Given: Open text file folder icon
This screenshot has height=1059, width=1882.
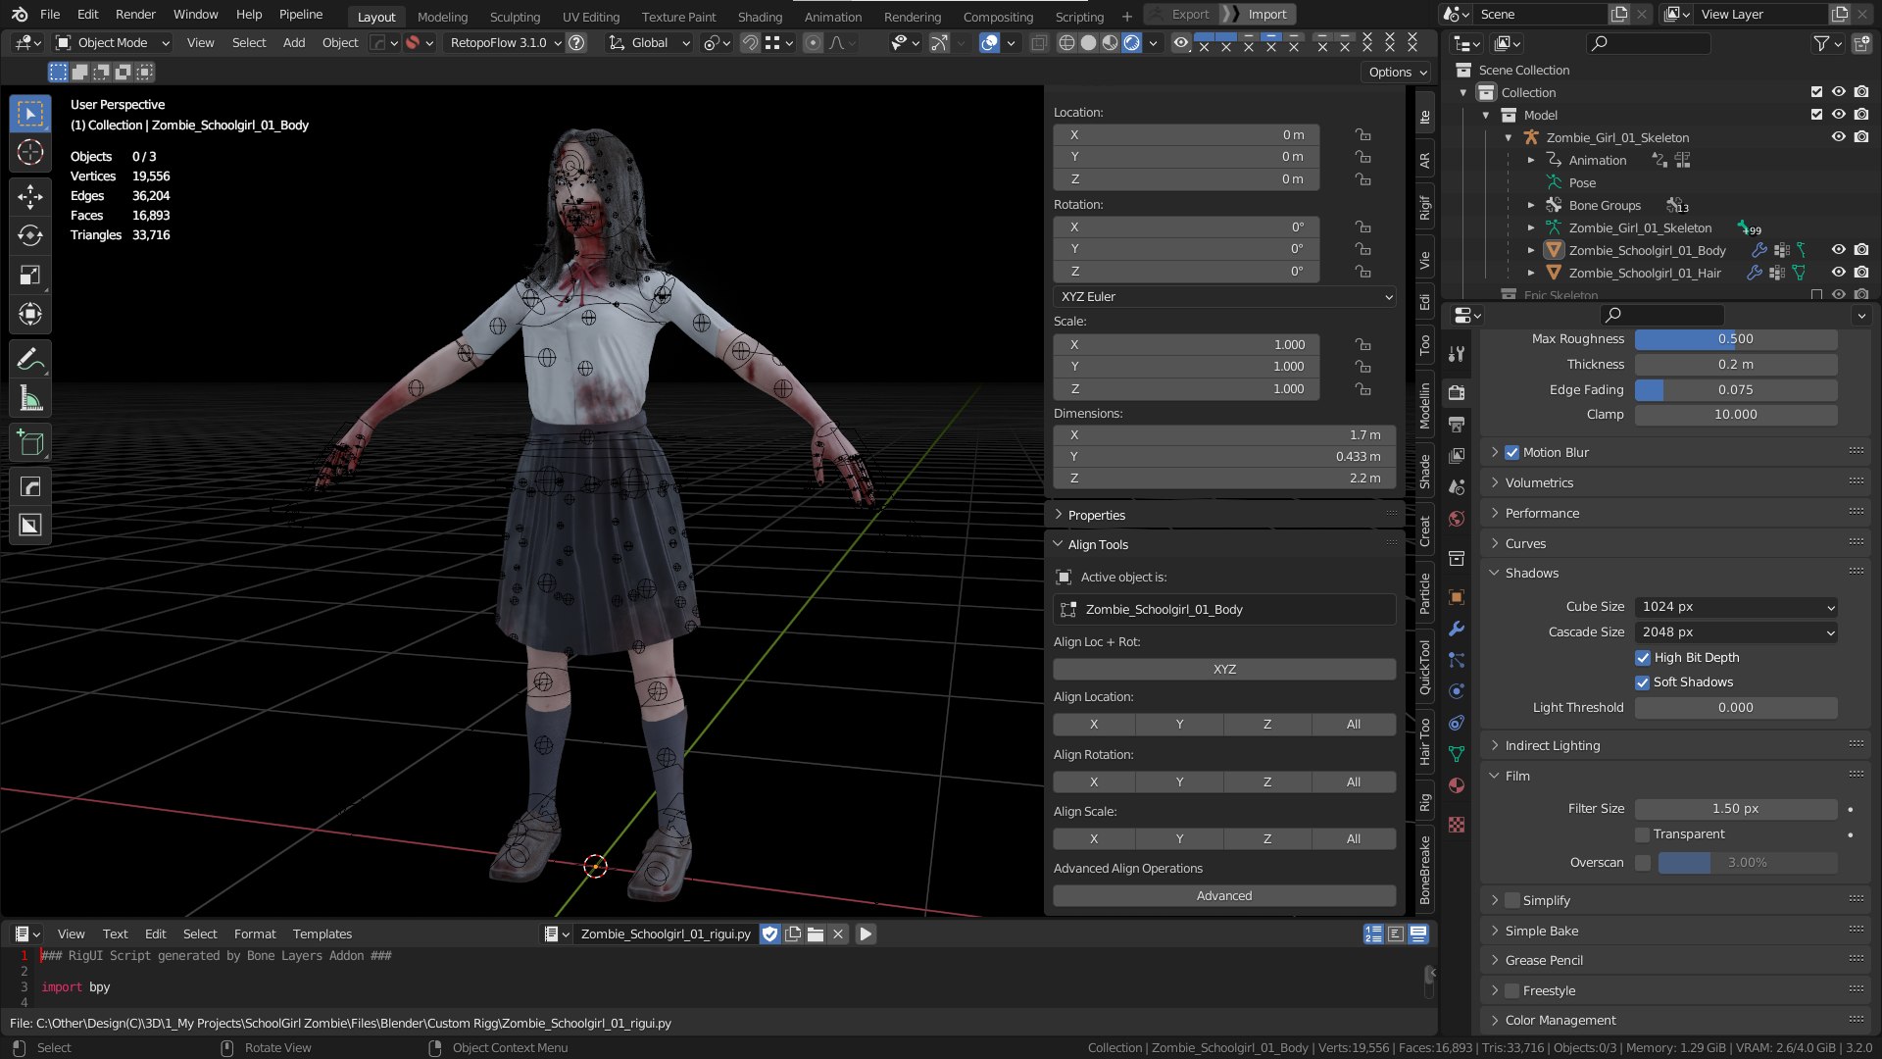Looking at the screenshot, I should point(816,934).
